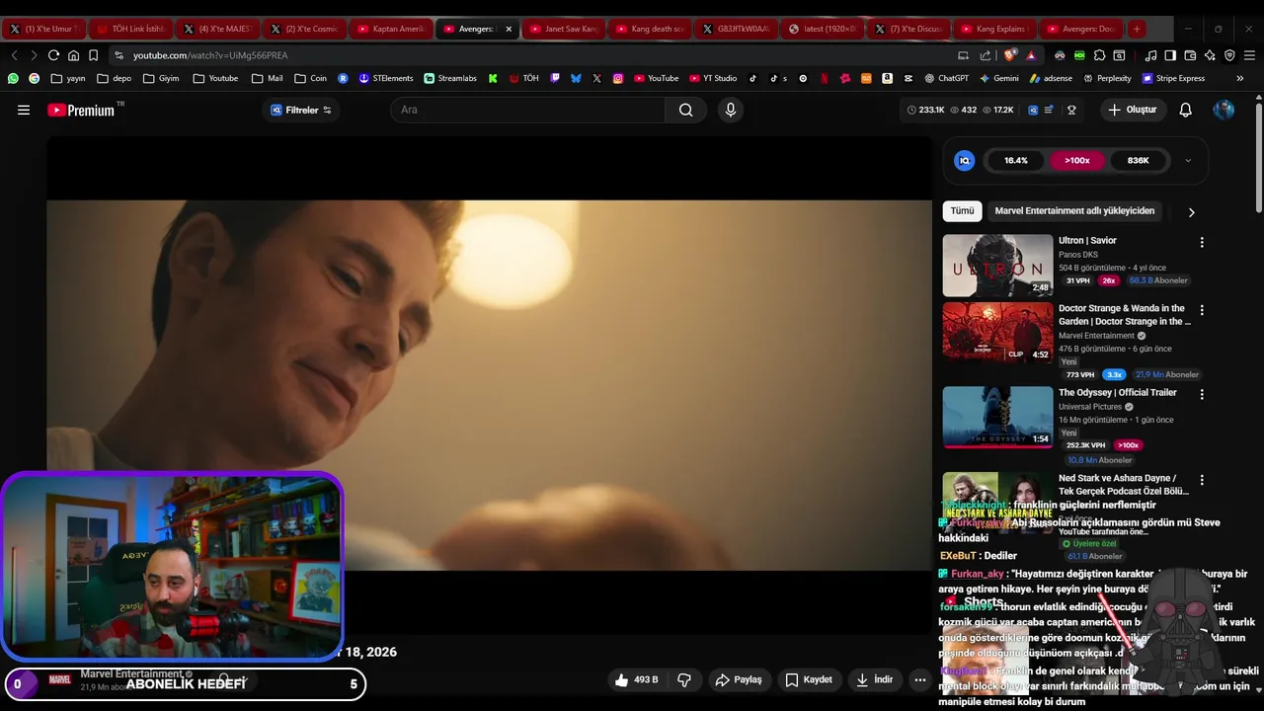Viewport: 1264px width, 711px height.
Task: Open the Filtreler filter button
Action: pos(301,110)
